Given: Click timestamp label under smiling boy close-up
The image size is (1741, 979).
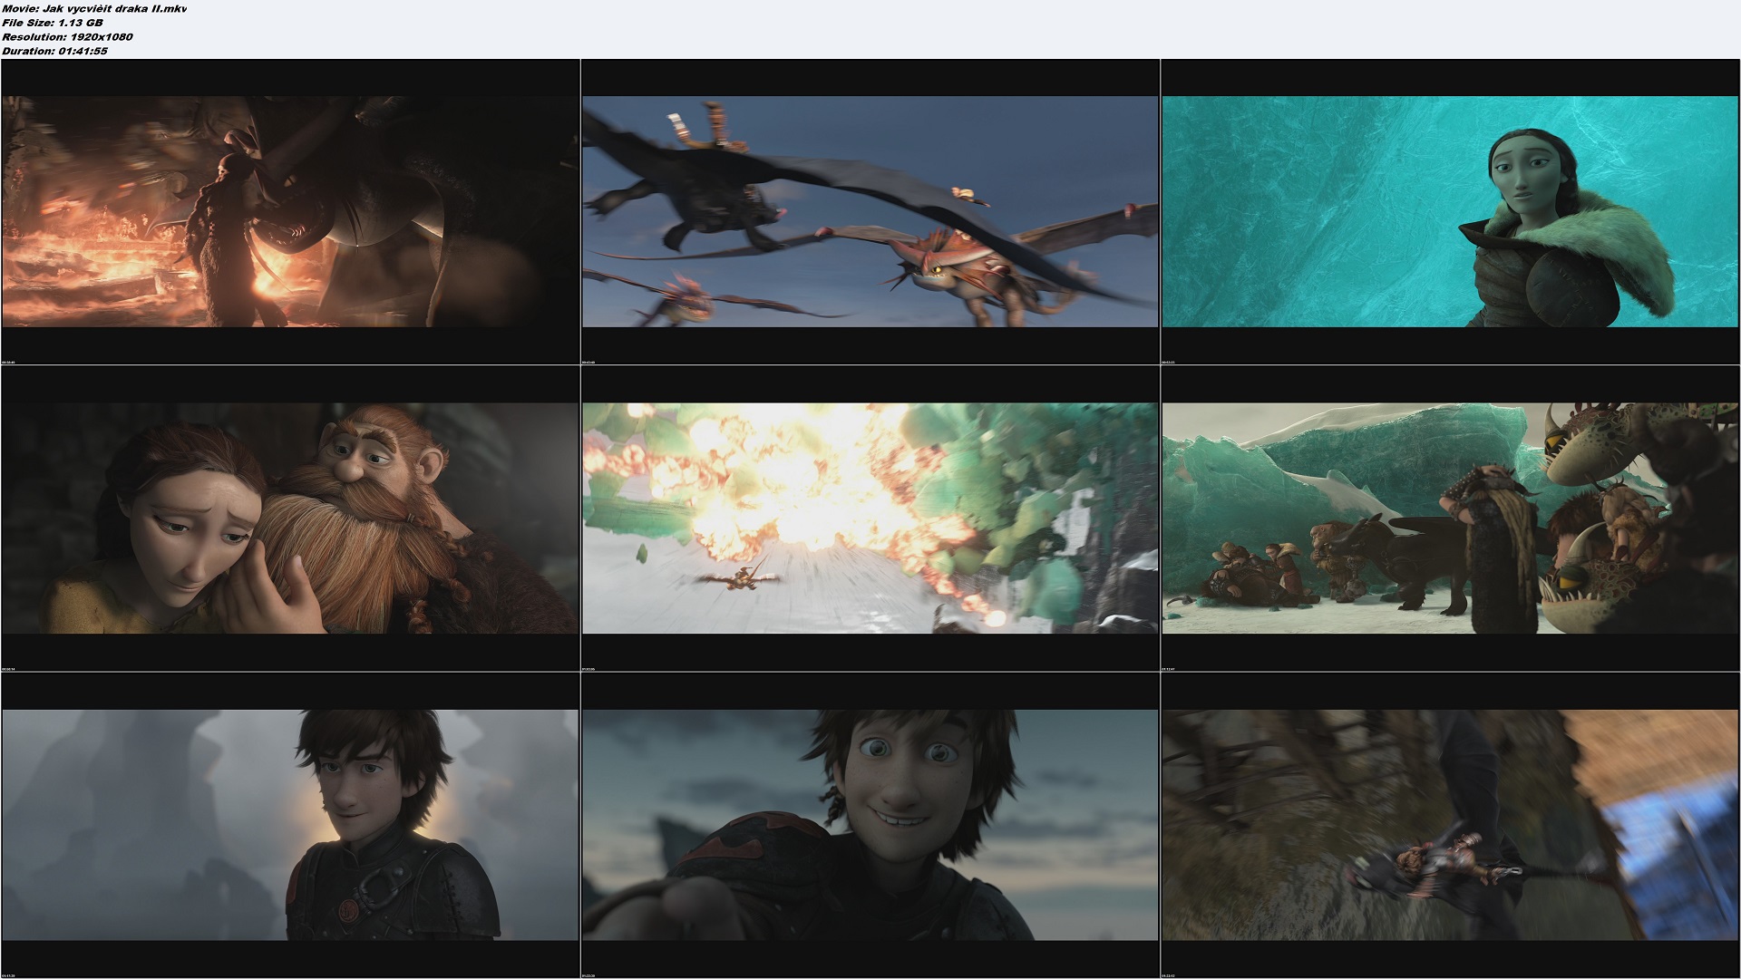Looking at the screenshot, I should [588, 975].
